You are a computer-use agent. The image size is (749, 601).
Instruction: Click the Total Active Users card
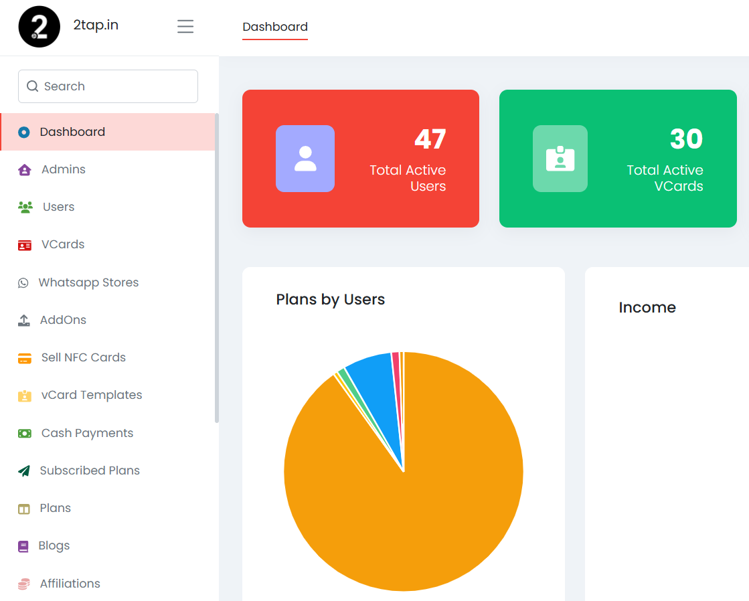[x=361, y=159]
